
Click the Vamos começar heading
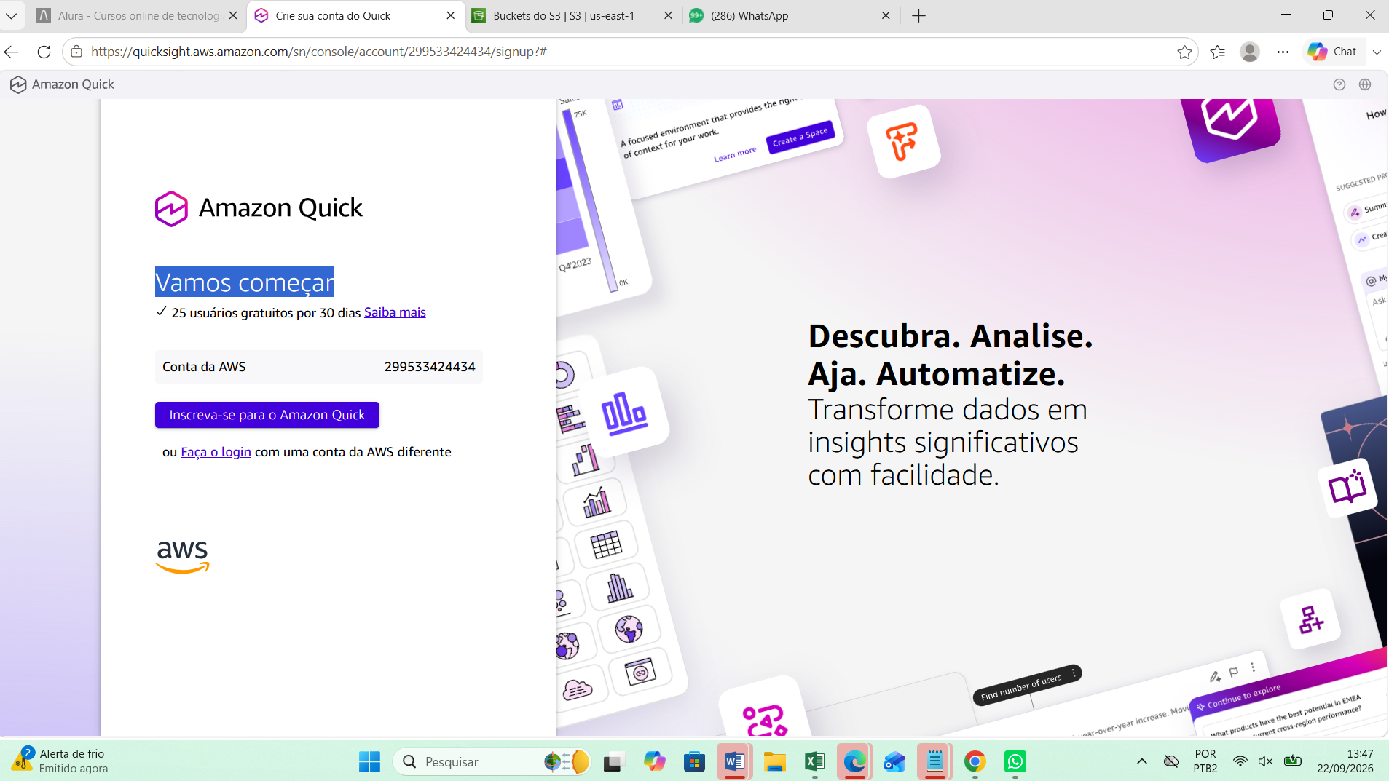click(x=245, y=282)
